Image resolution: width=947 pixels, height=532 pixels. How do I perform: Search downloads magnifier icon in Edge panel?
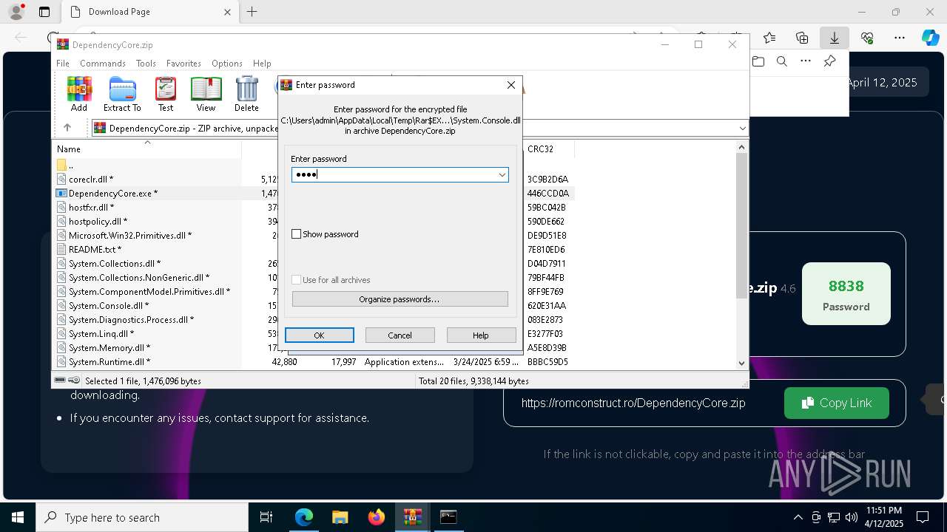[x=782, y=61]
